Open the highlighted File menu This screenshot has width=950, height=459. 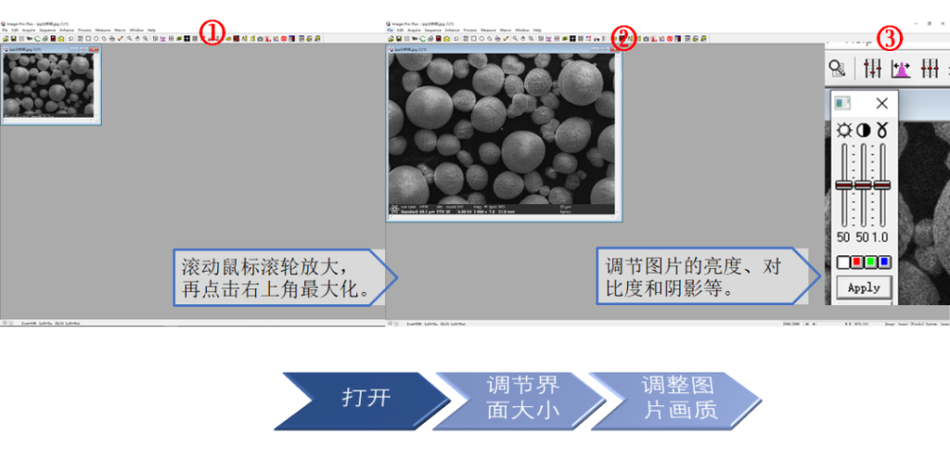(390, 30)
